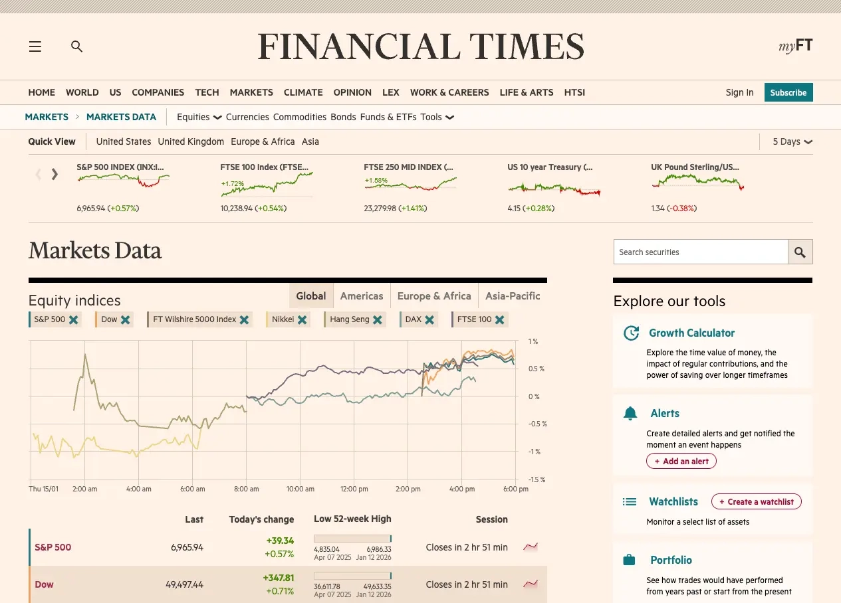Open the hamburger navigation menu
841x603 pixels.
tap(35, 46)
